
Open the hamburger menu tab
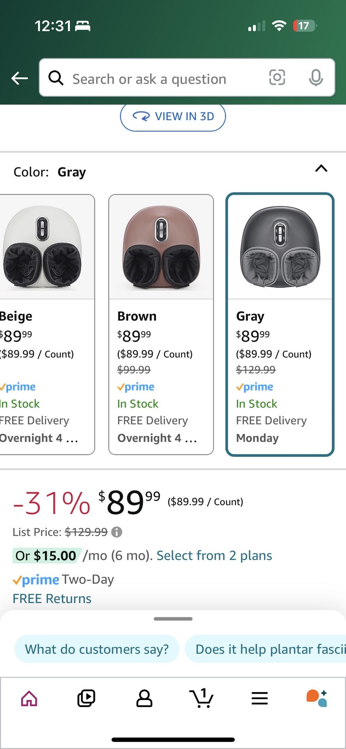tap(260, 698)
